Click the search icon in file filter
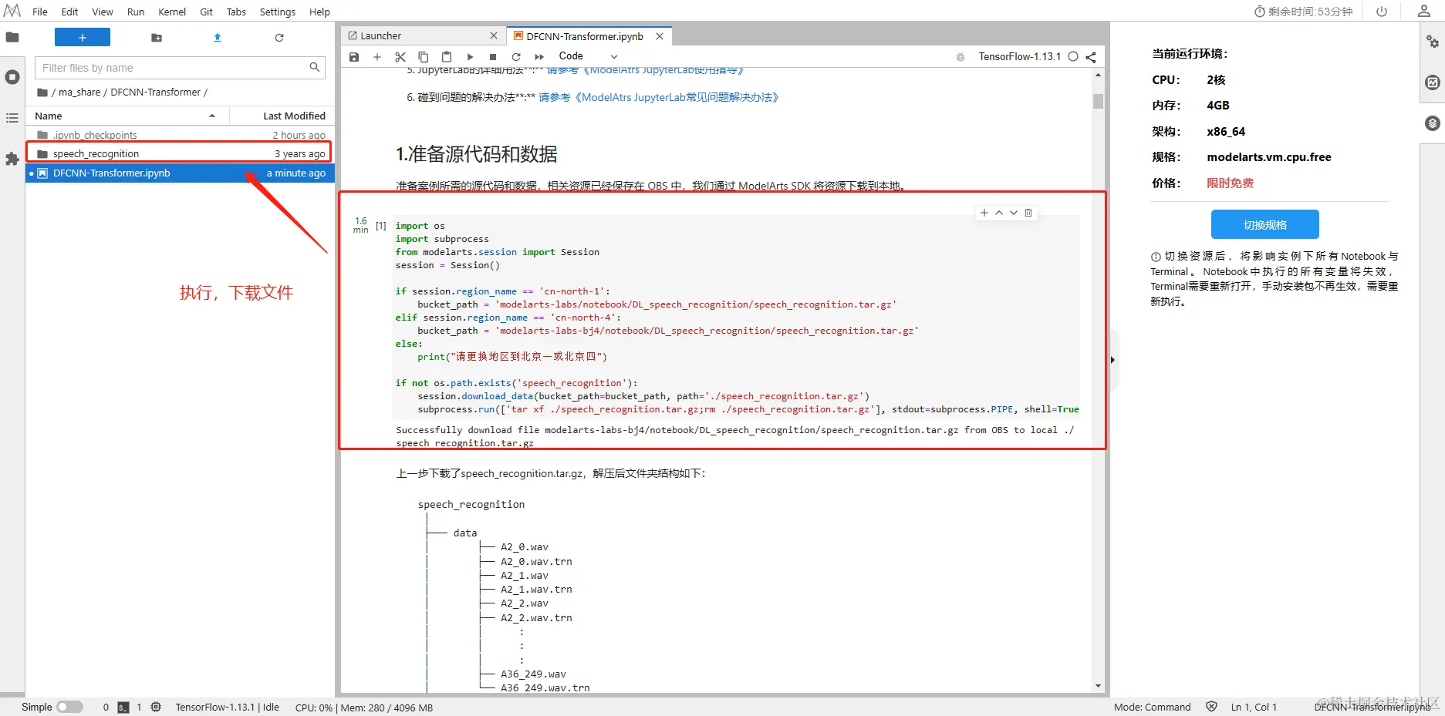Screen dimensions: 1445x716 coord(315,67)
